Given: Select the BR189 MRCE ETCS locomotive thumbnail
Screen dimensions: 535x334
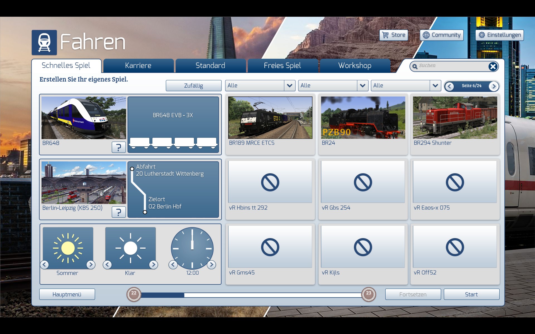Looking at the screenshot, I should pyautogui.click(x=270, y=118).
